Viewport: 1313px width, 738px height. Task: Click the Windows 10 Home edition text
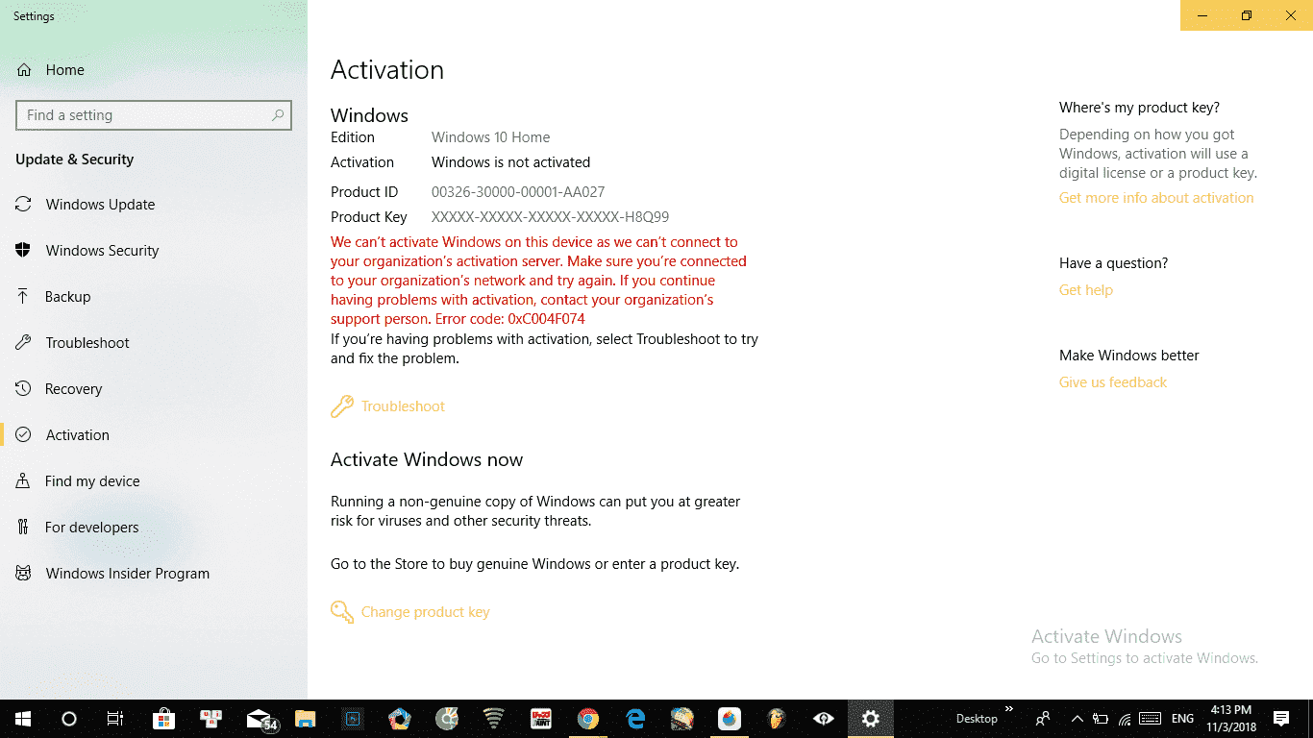(x=490, y=137)
